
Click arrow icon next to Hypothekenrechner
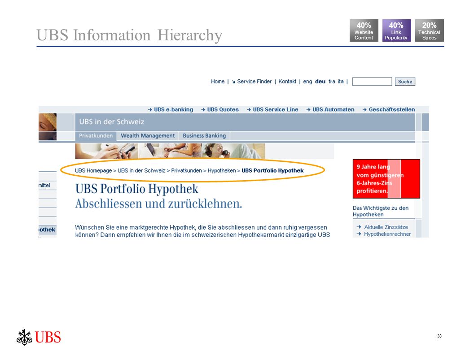click(359, 234)
